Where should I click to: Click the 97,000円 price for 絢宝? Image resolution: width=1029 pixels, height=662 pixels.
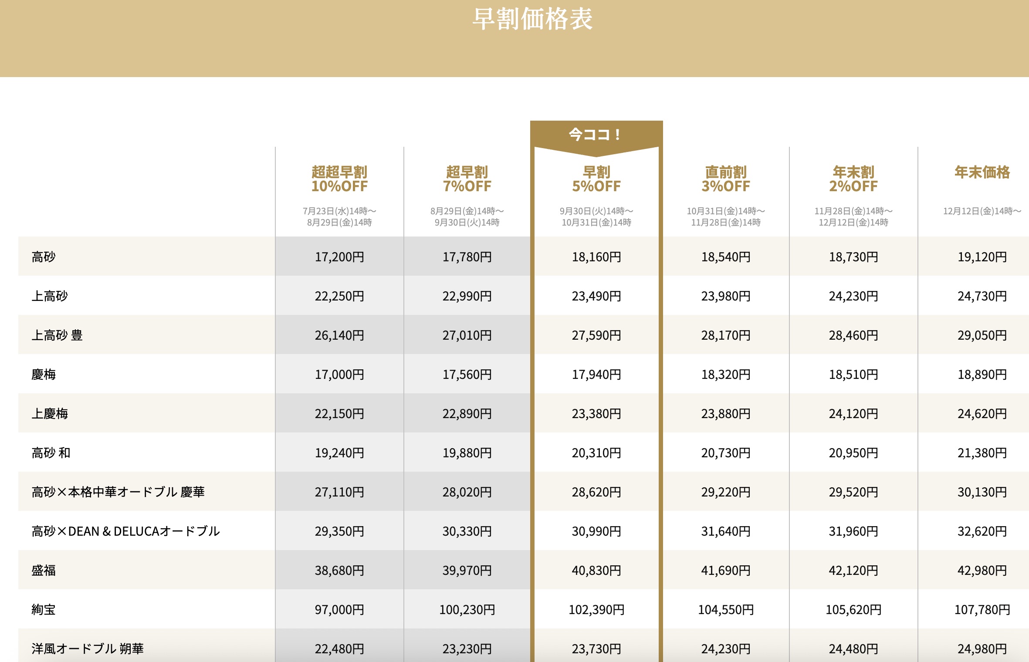(339, 610)
